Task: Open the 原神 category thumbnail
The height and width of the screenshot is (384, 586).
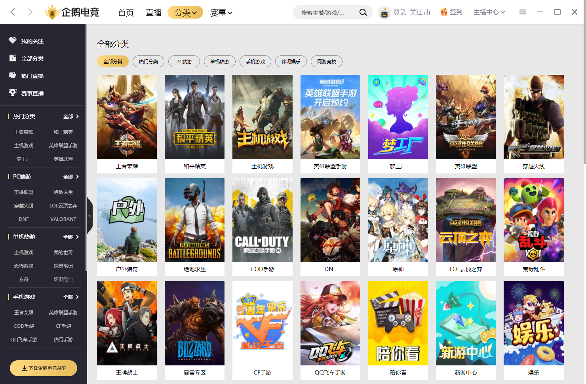Action: [398, 220]
